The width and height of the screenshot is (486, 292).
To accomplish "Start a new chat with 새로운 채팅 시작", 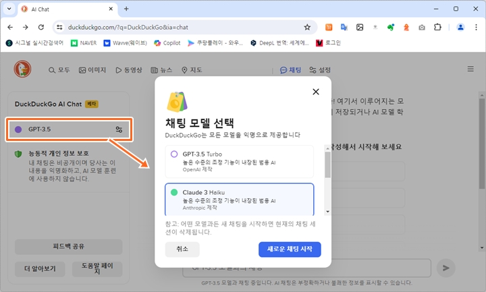I will tap(290, 249).
